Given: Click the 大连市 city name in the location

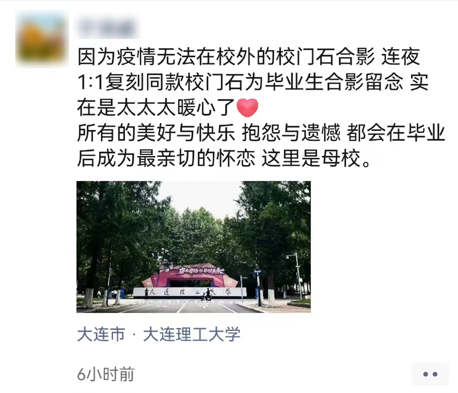Looking at the screenshot, I should [101, 334].
